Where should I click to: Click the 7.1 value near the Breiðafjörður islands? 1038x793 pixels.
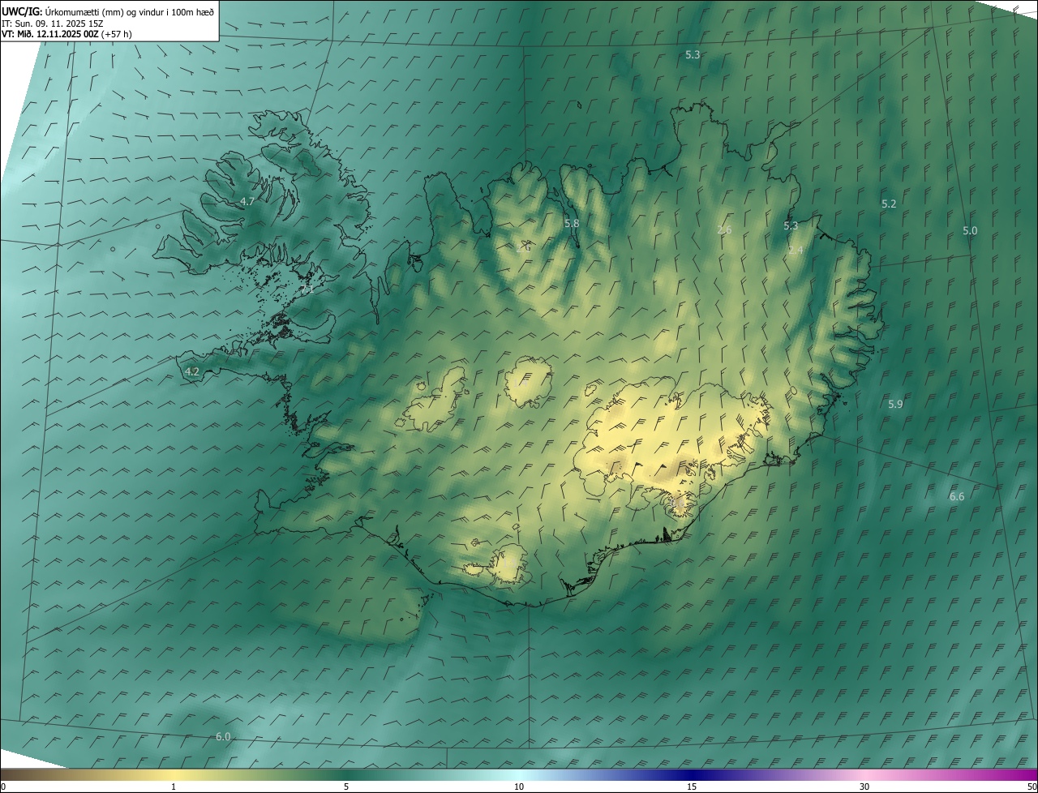click(x=307, y=289)
